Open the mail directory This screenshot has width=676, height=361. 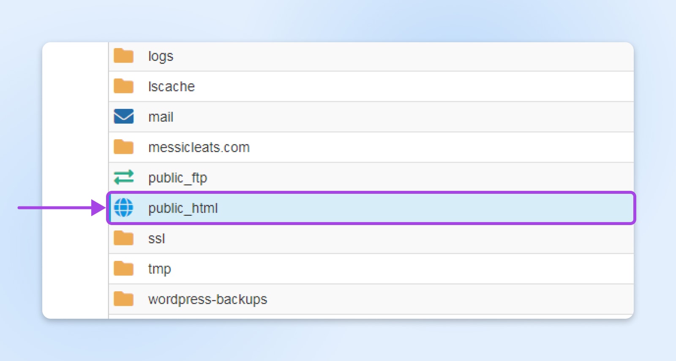coord(161,117)
